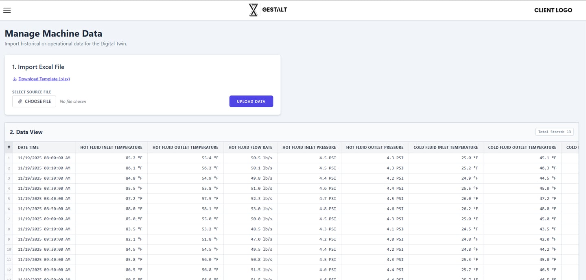Viewport: 586px width, 280px height.
Task: Select the 11/19/2025 08:10:00 AM cell
Action: tap(44, 168)
